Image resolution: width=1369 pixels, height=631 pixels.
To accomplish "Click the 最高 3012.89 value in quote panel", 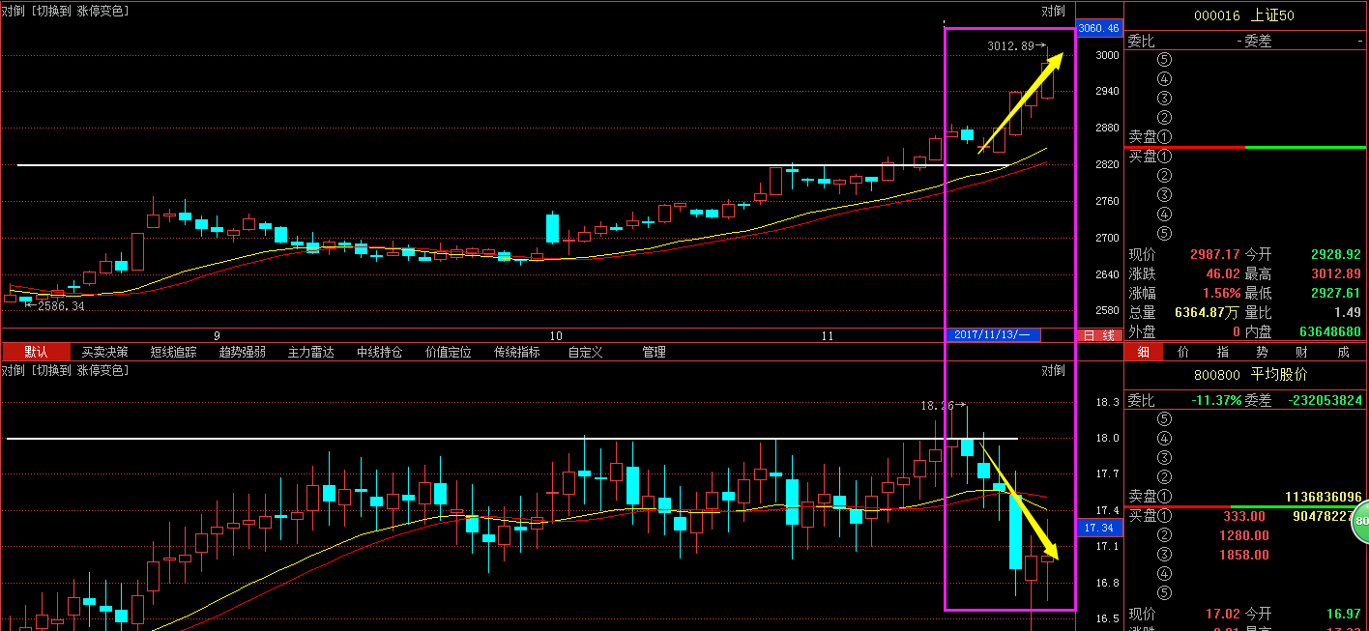I will [x=1336, y=273].
